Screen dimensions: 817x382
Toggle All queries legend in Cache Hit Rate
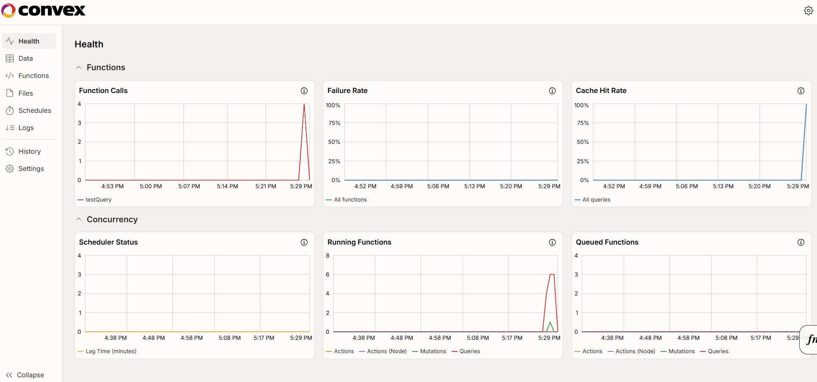592,200
